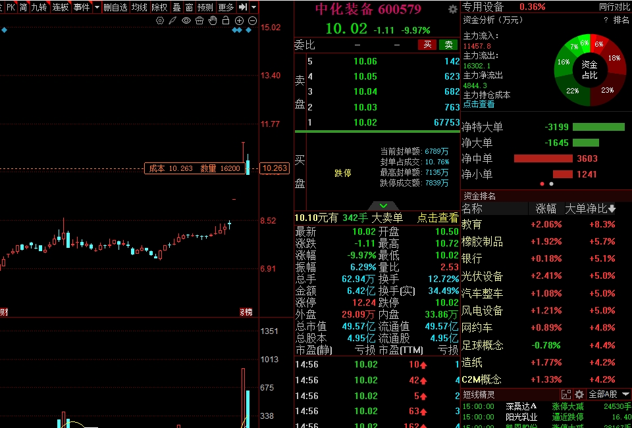
Task: Click the question mark help icon
Action: (x=606, y=20)
